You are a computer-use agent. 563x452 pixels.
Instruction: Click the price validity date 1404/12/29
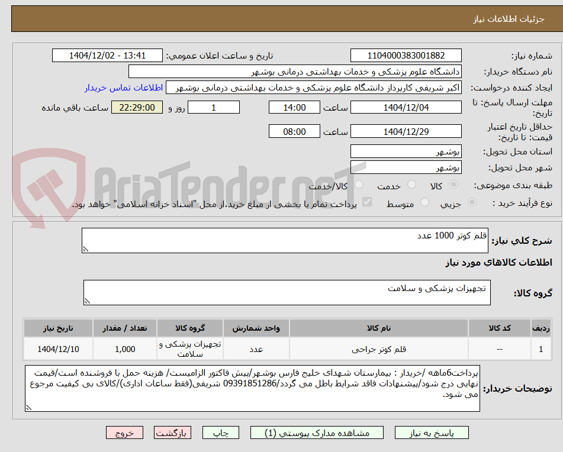(406, 131)
